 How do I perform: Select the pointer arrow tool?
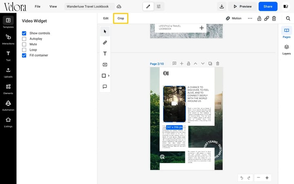click(105, 31)
